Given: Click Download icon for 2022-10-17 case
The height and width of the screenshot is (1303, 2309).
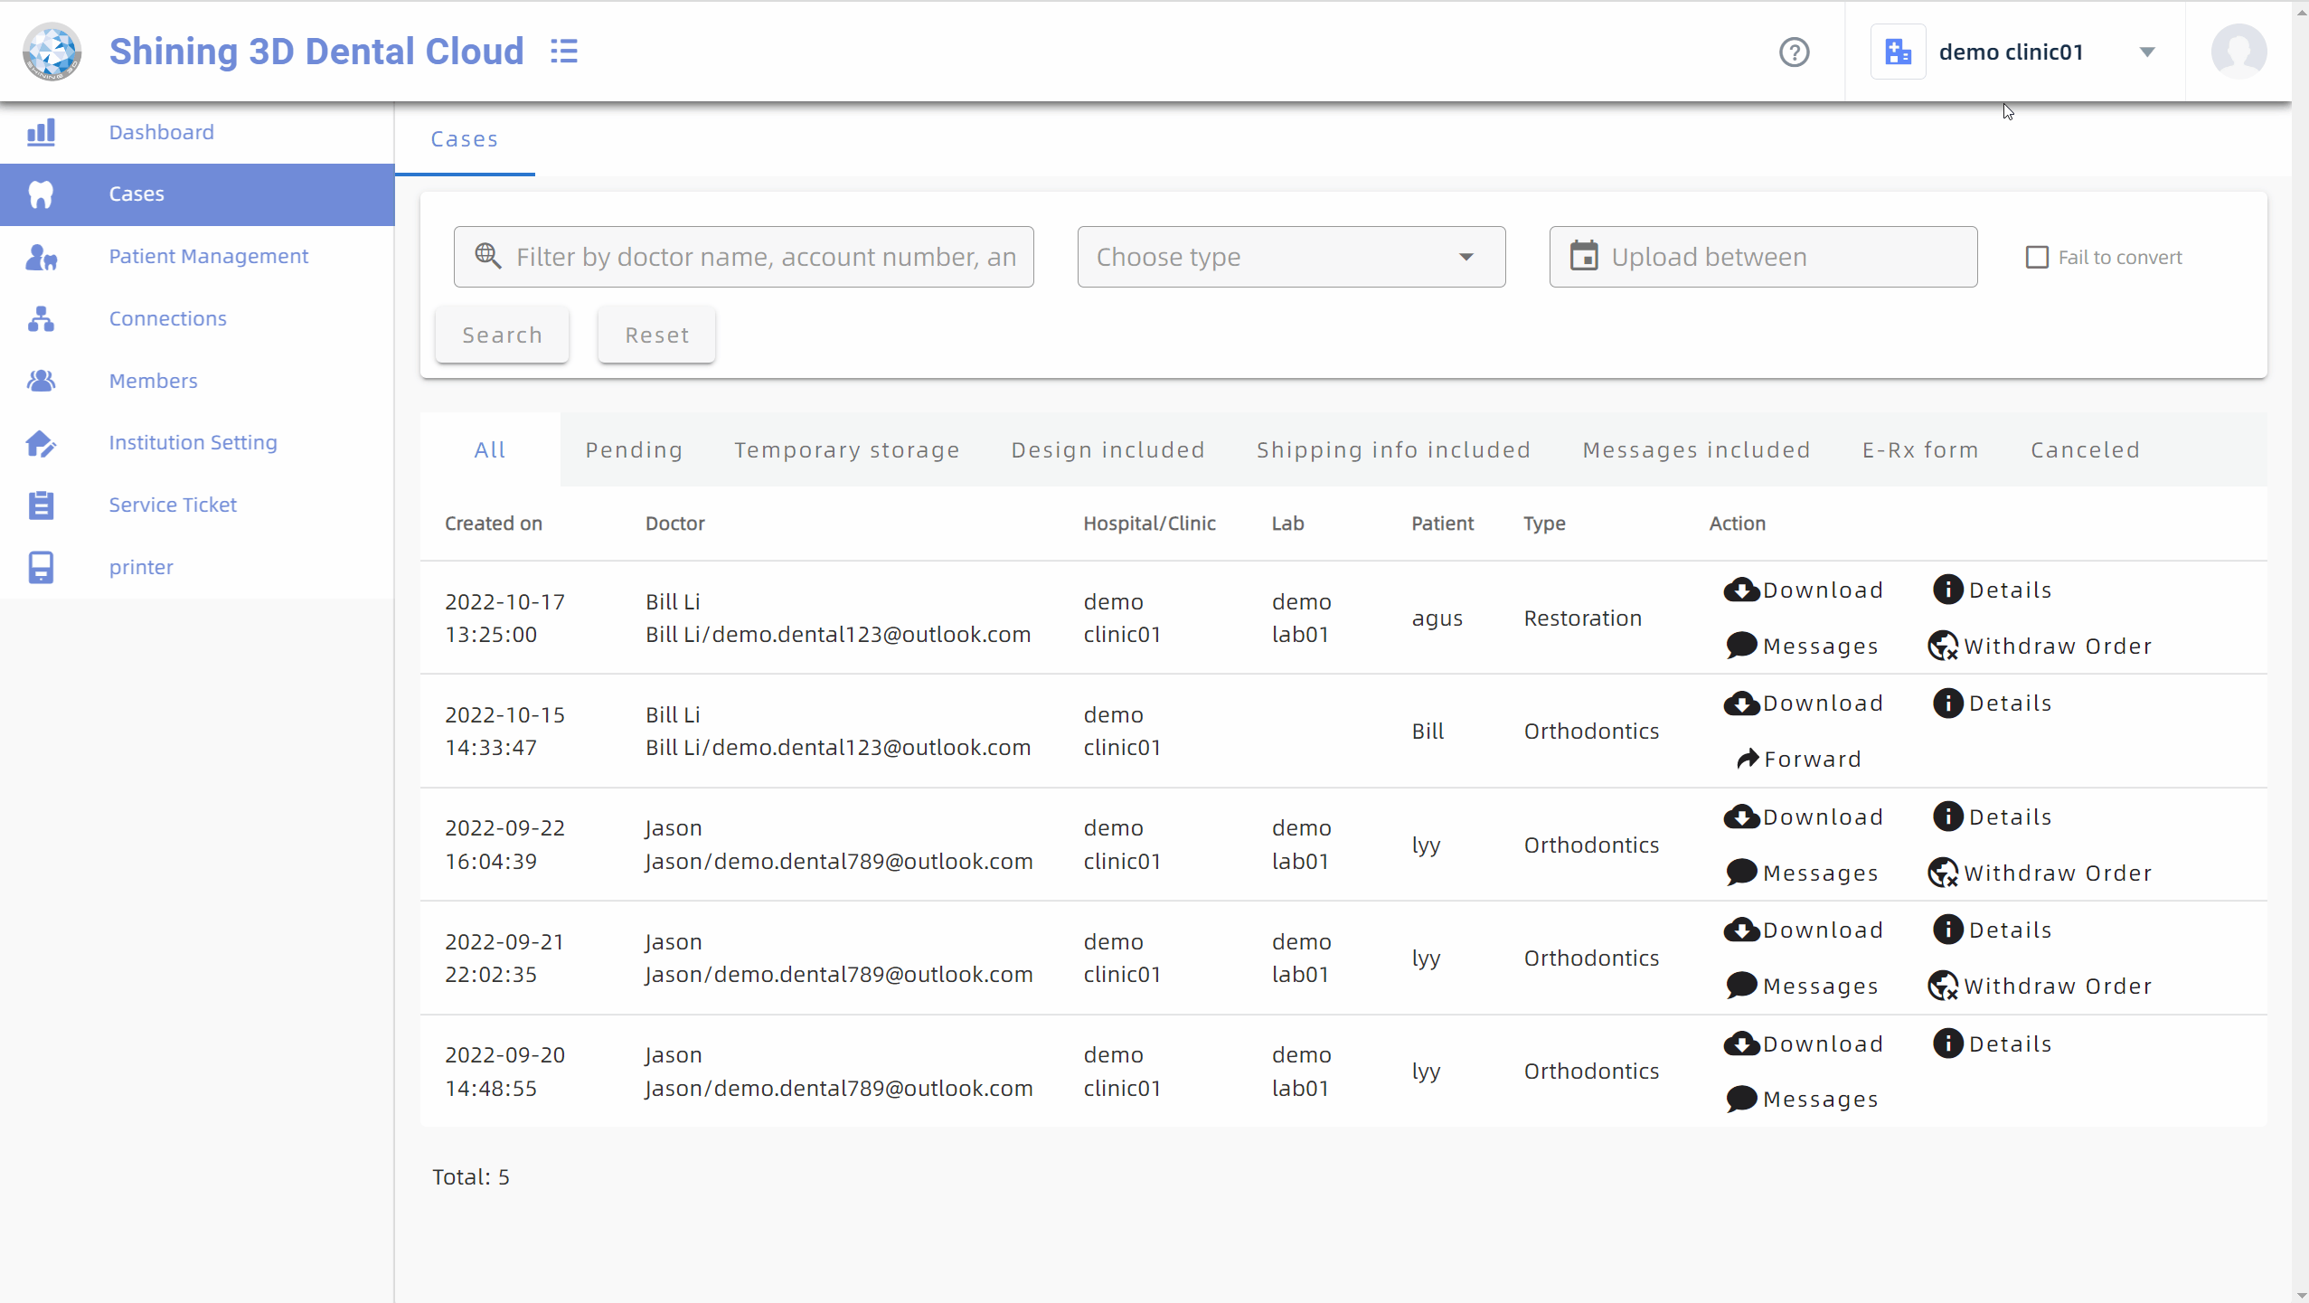Looking at the screenshot, I should click(1741, 590).
